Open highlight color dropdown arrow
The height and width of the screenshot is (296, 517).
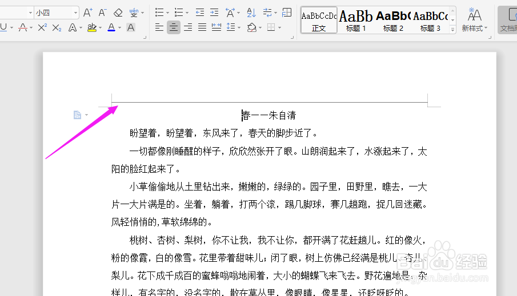point(100,28)
